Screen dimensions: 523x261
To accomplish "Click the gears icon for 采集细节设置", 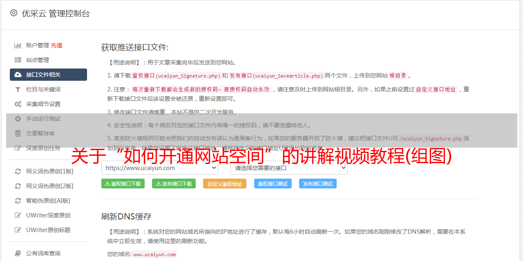I will 18,104.
